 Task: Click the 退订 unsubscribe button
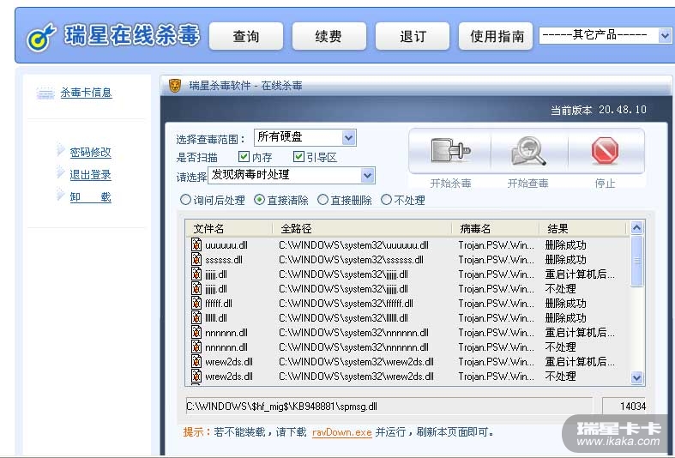click(x=413, y=36)
